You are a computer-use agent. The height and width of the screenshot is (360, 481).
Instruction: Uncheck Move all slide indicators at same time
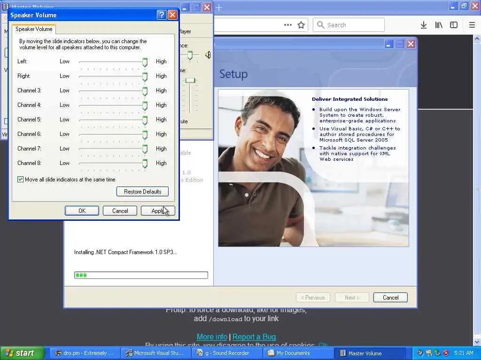pos(20,180)
